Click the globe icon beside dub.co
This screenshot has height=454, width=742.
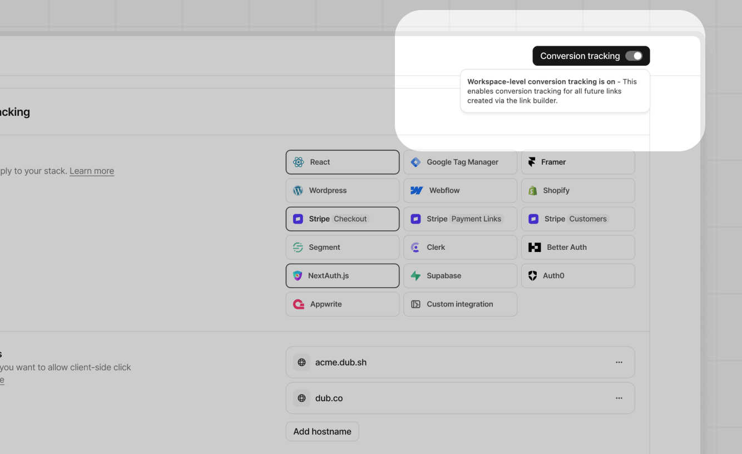pyautogui.click(x=301, y=398)
